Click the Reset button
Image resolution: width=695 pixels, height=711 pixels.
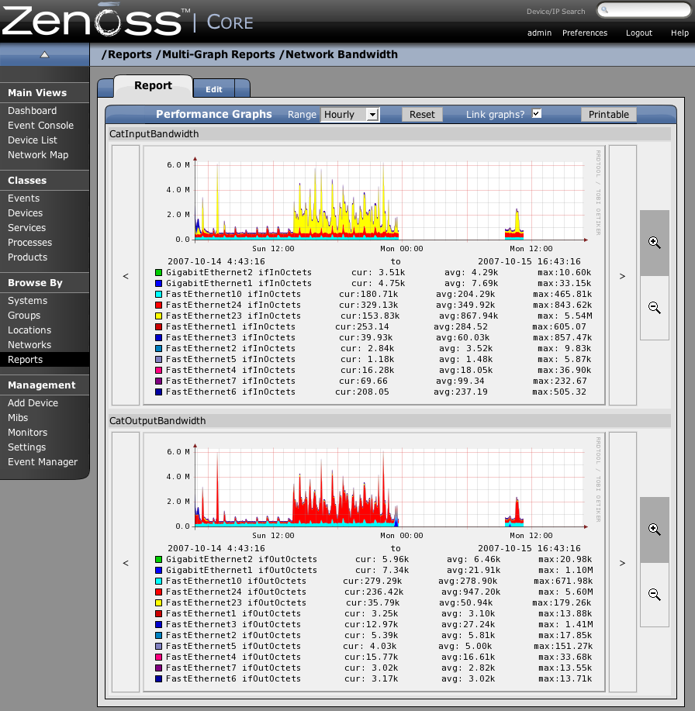pos(422,114)
